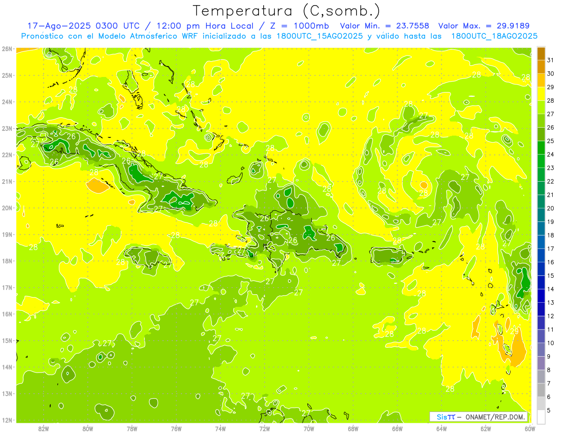Click the 64W longitude axis label
Image resolution: width=563 pixels, height=435 pixels.
pyautogui.click(x=441, y=429)
